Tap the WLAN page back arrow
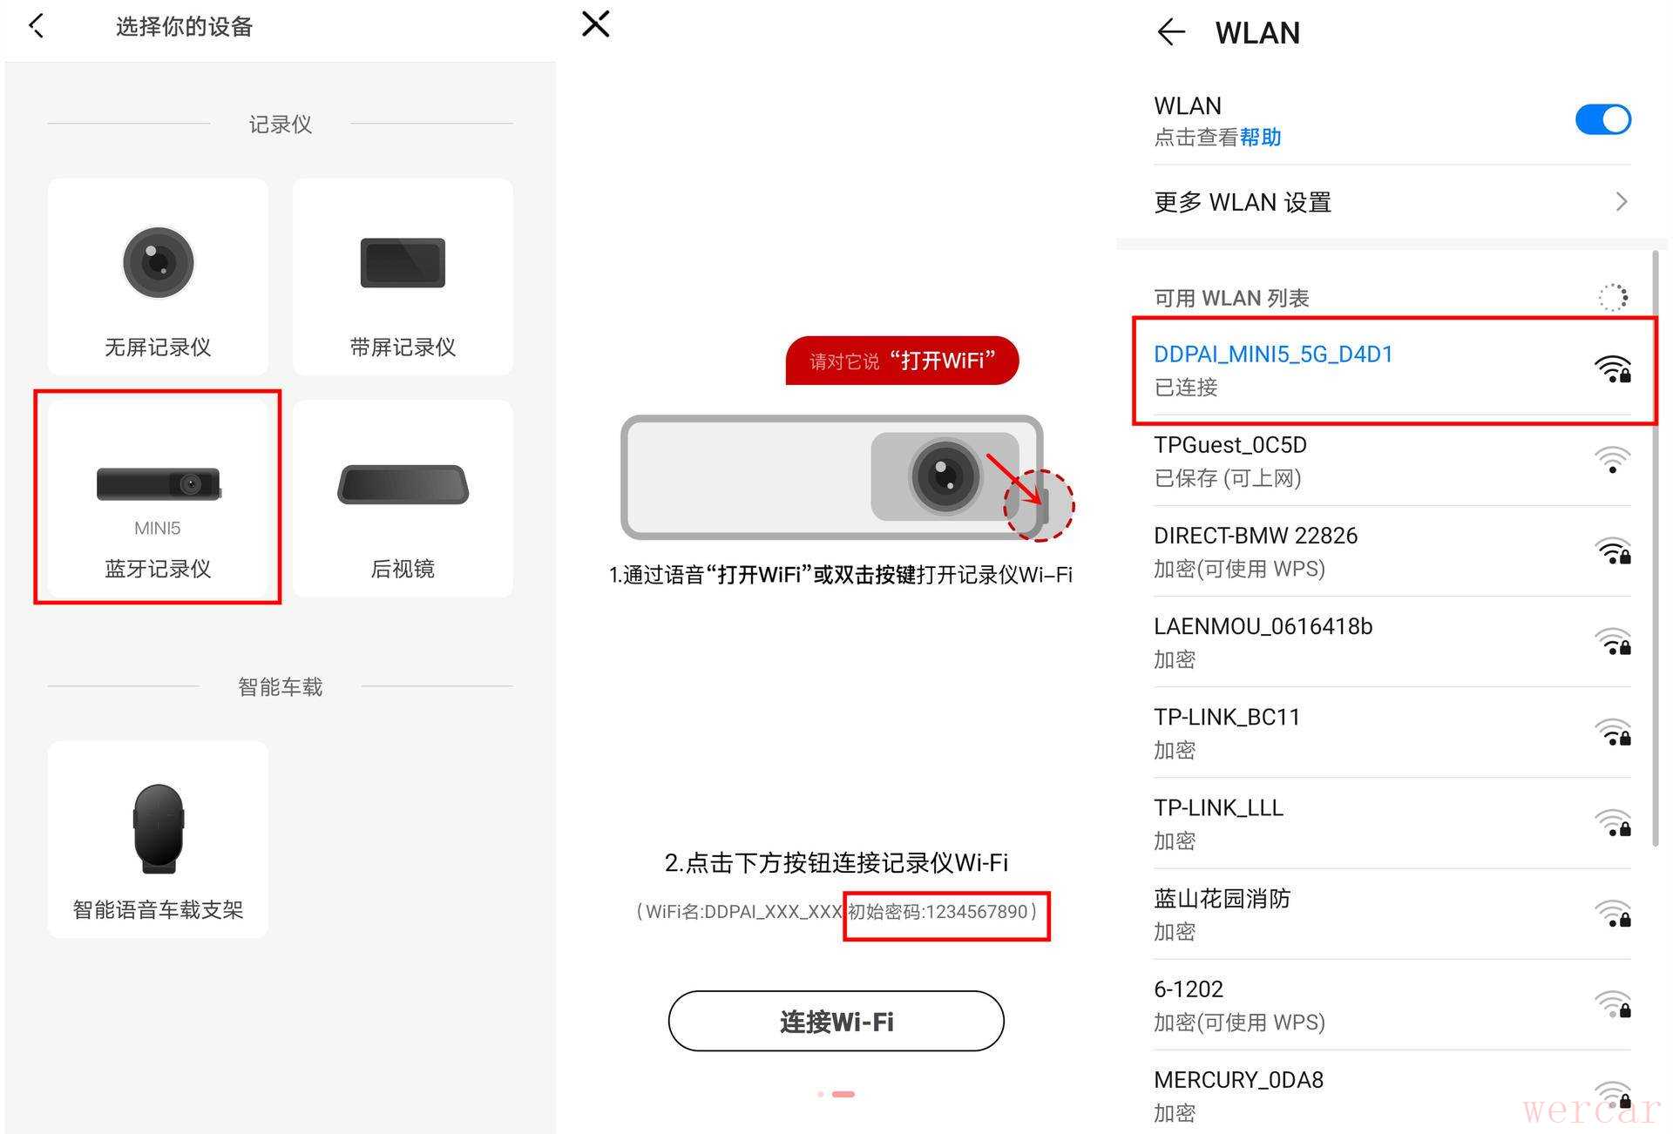The image size is (1673, 1134). coord(1171,33)
